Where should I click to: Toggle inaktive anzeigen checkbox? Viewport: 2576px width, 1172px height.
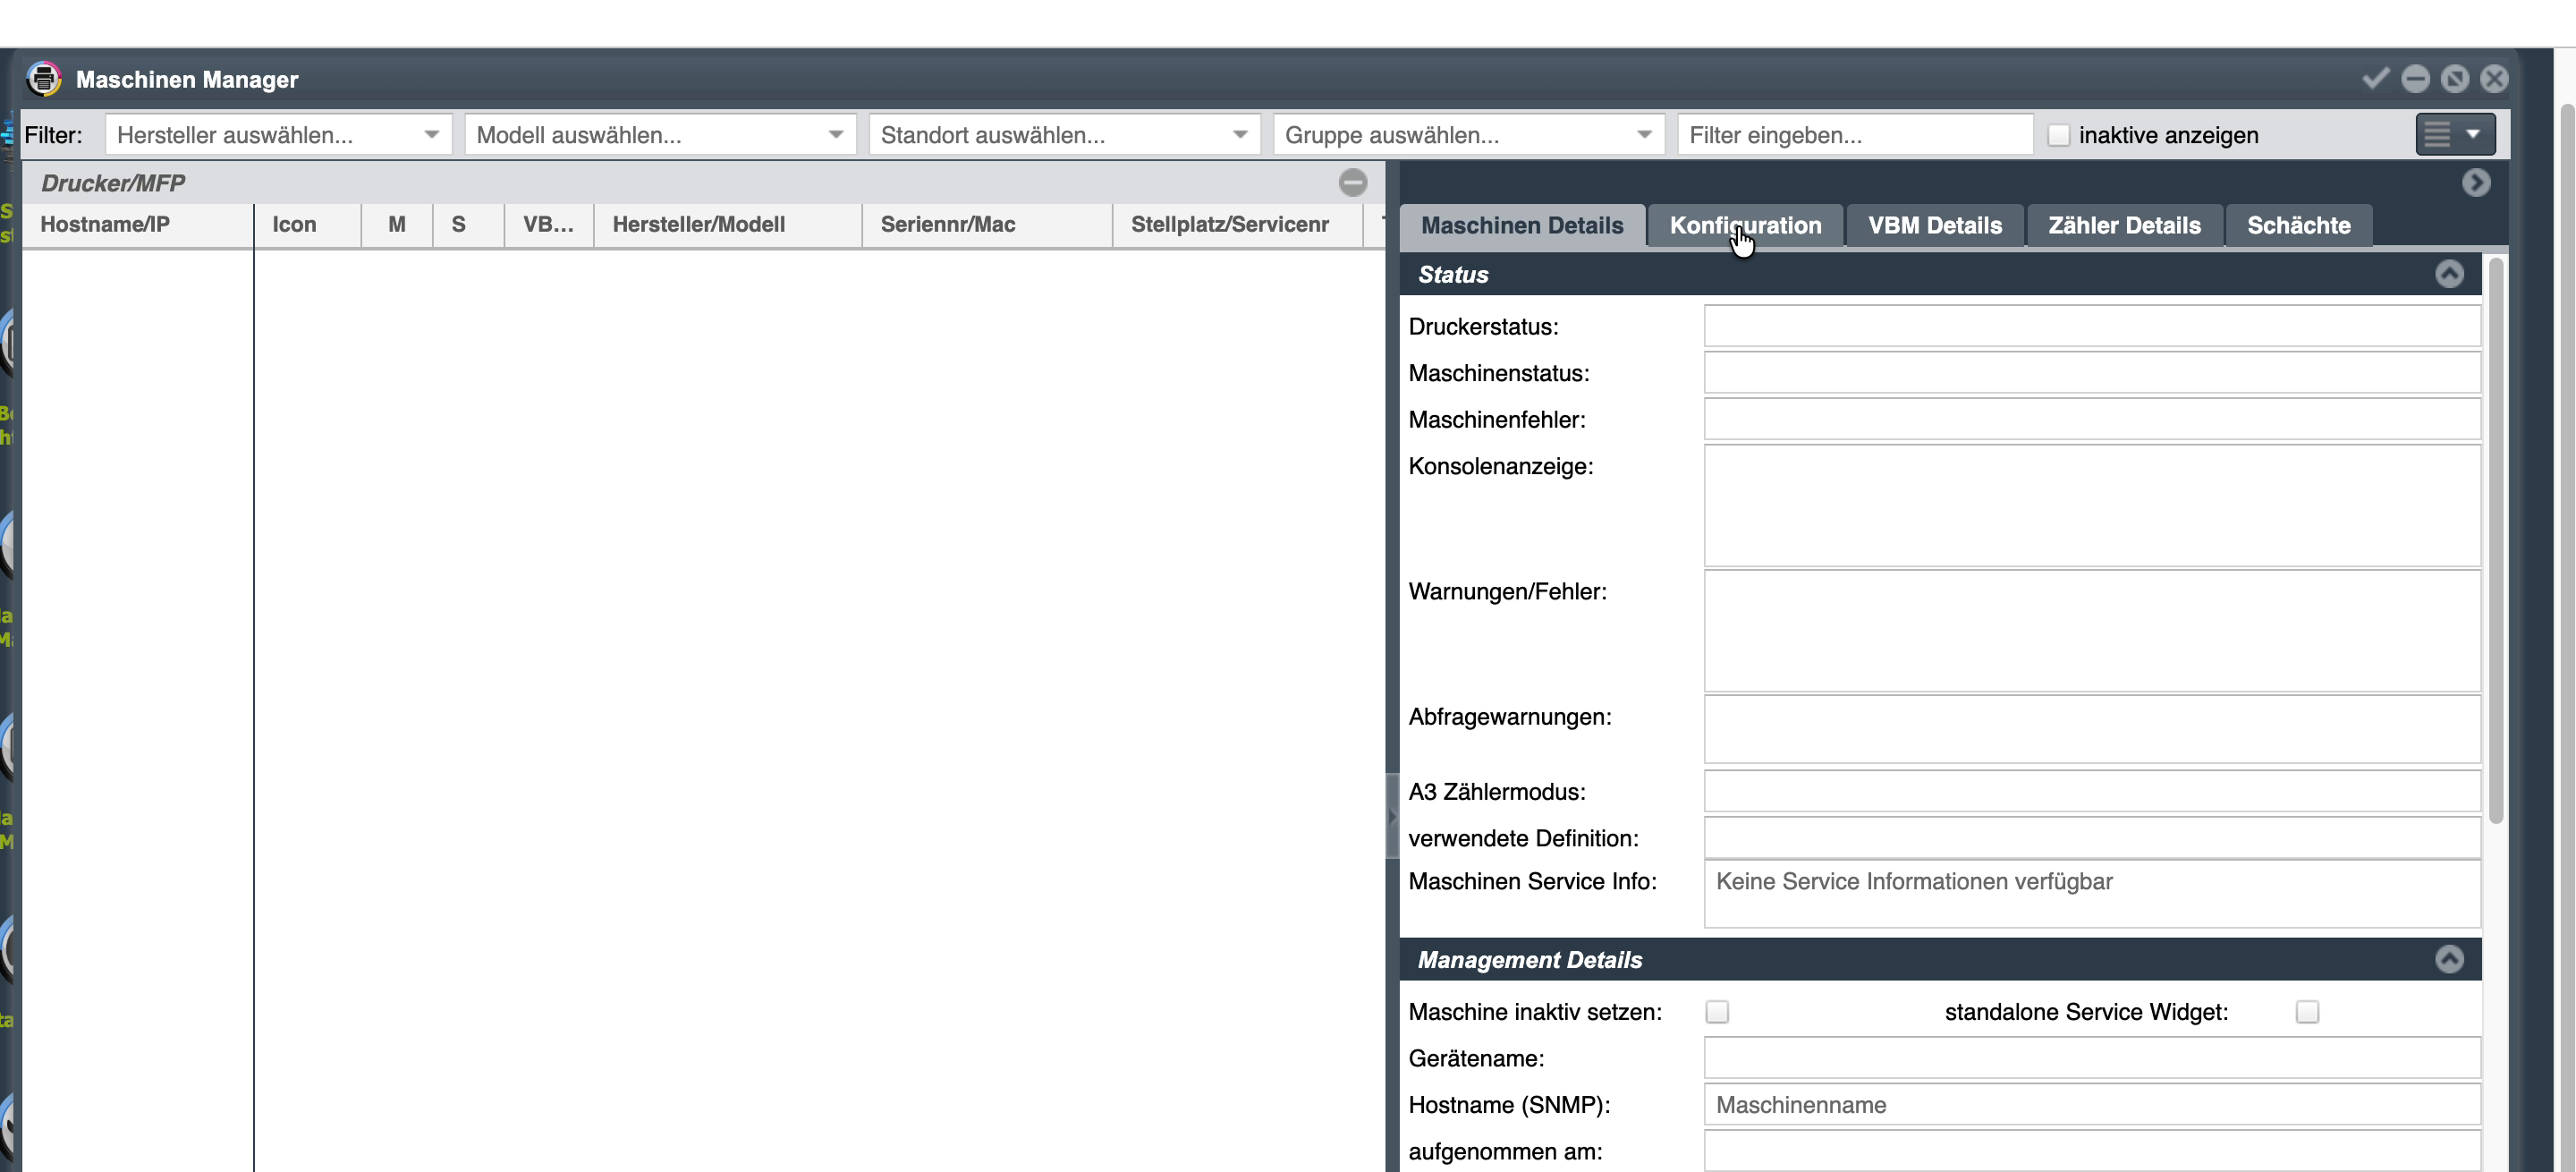point(2058,135)
